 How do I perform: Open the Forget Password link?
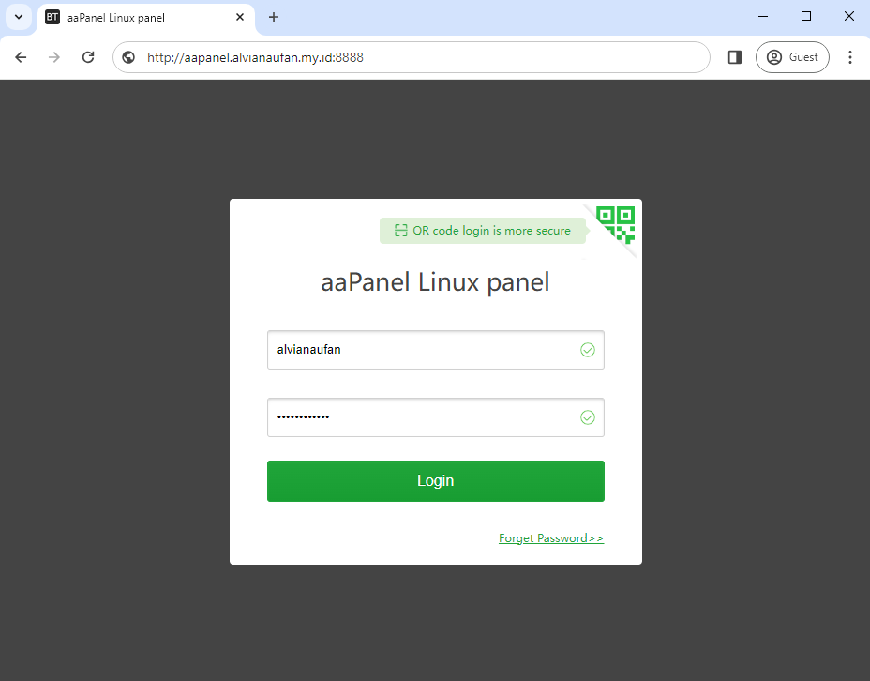click(551, 538)
